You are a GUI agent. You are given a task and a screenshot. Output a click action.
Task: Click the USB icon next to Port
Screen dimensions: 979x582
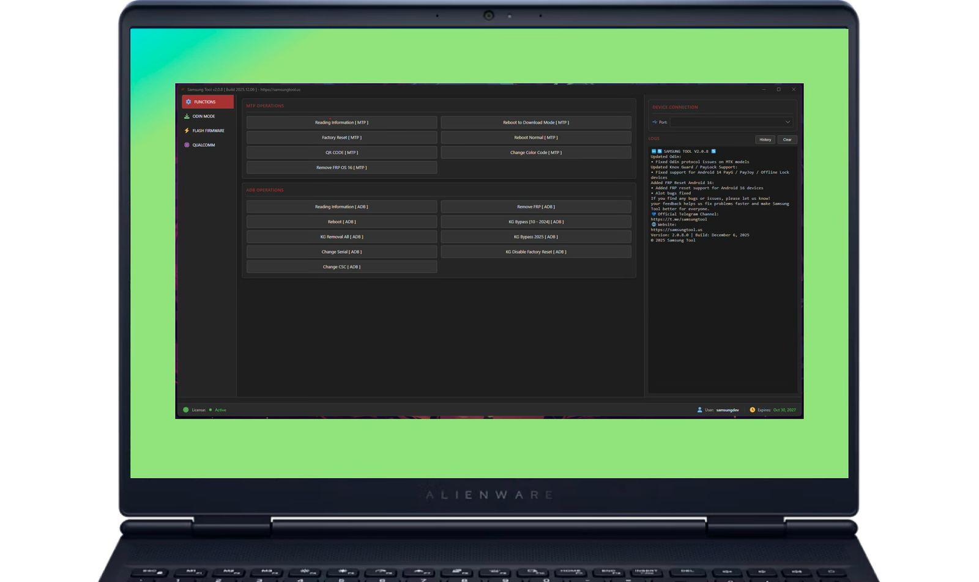[x=655, y=122]
